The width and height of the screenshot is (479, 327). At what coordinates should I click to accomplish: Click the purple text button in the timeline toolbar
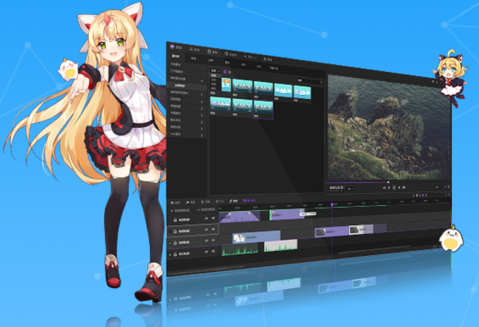point(249,201)
